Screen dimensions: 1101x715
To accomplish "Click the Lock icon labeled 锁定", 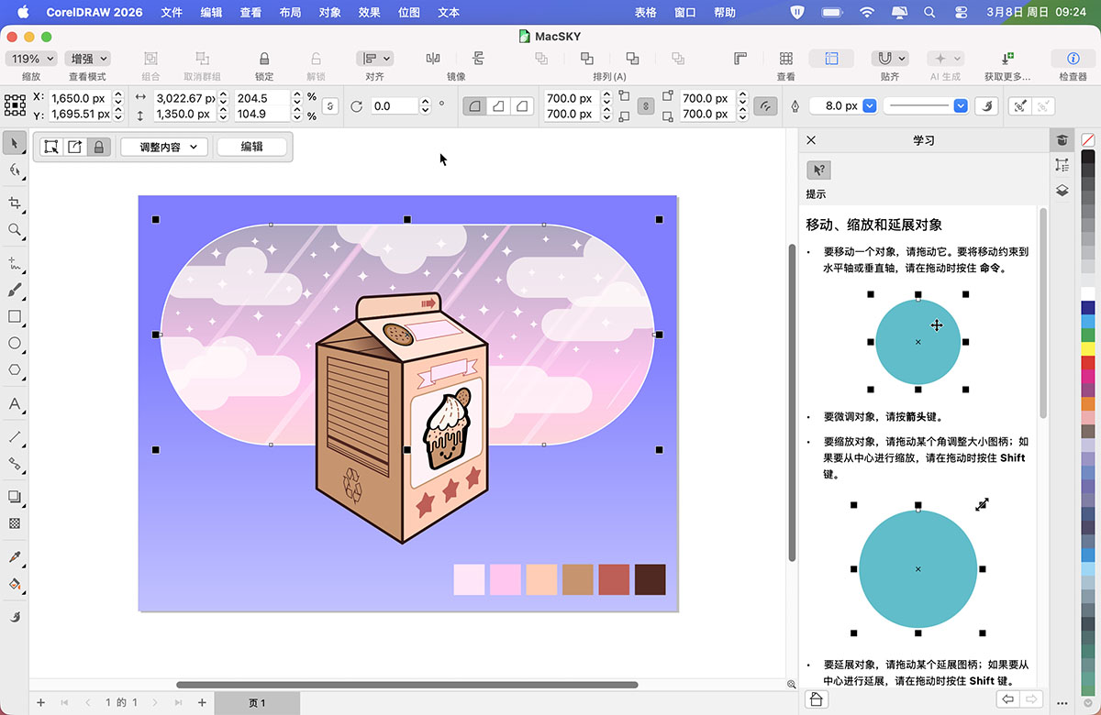I will 264,59.
